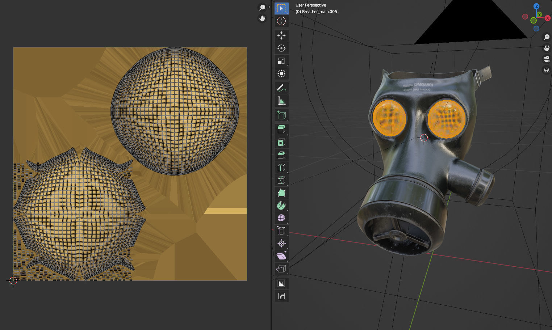Click the diagonal half-shaded square tool icon
Image resolution: width=552 pixels, height=330 pixels.
[281, 283]
